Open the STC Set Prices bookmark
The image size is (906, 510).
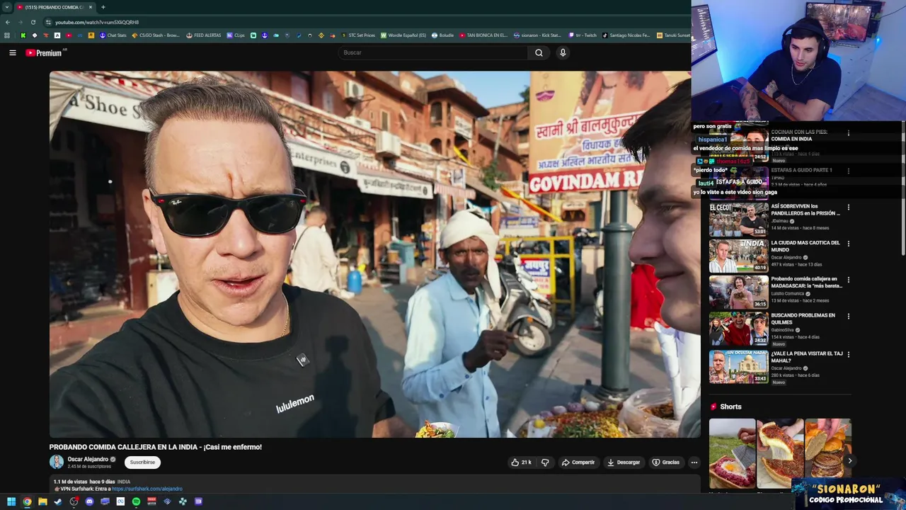[x=358, y=35]
